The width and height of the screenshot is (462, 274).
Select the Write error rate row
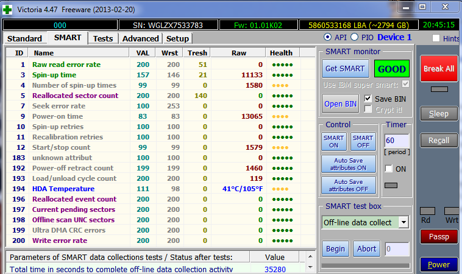[x=160, y=241]
